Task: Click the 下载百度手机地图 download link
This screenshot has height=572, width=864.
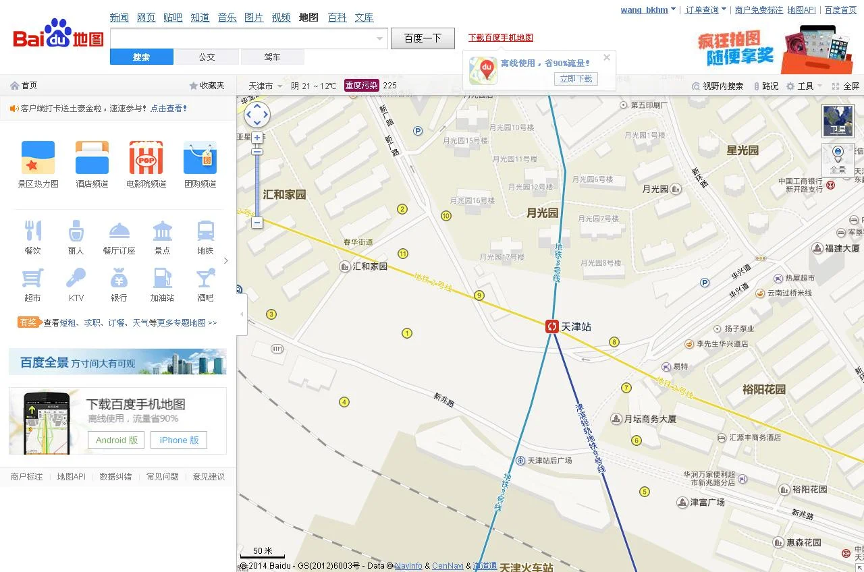Action: (500, 37)
